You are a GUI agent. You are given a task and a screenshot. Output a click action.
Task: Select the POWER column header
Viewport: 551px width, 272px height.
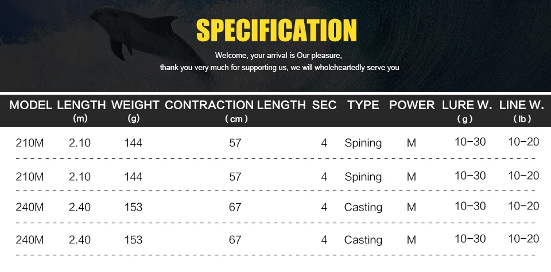[412, 104]
